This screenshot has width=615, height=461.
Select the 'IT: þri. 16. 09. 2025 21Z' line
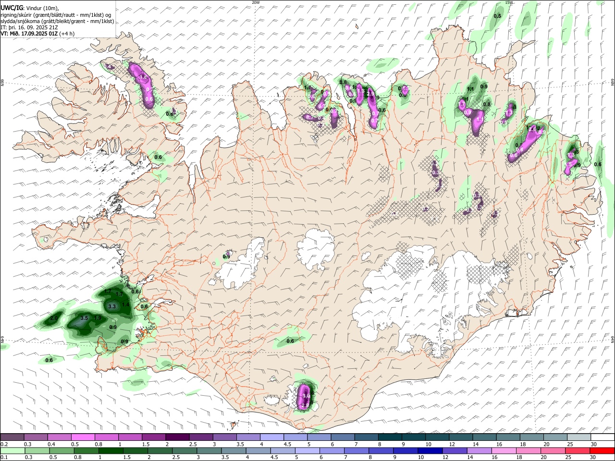[x=29, y=27]
